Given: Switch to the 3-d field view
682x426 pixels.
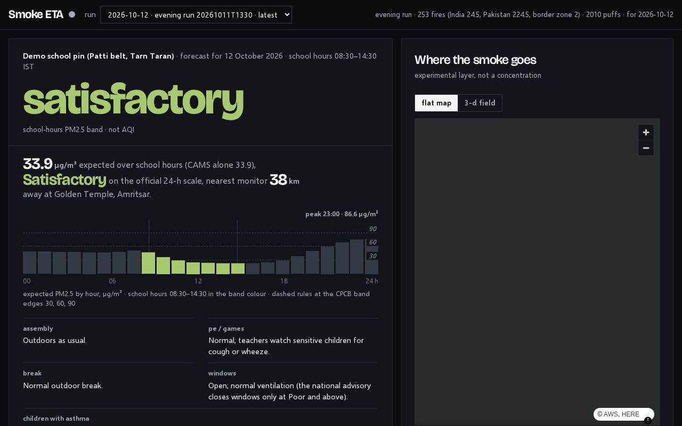Looking at the screenshot, I should click(480, 103).
